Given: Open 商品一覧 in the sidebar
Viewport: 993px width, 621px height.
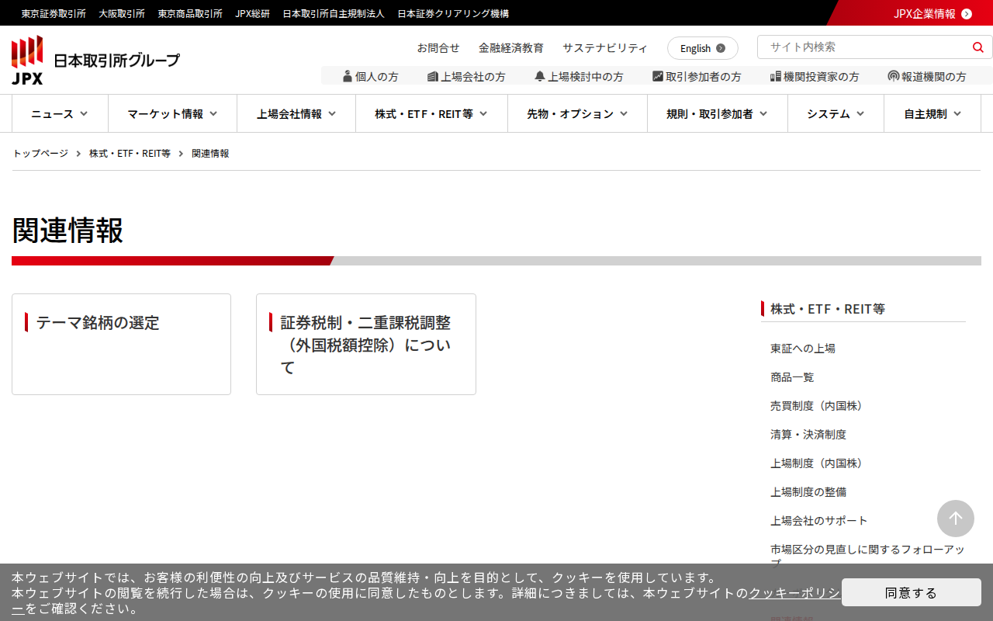Looking at the screenshot, I should click(792, 377).
